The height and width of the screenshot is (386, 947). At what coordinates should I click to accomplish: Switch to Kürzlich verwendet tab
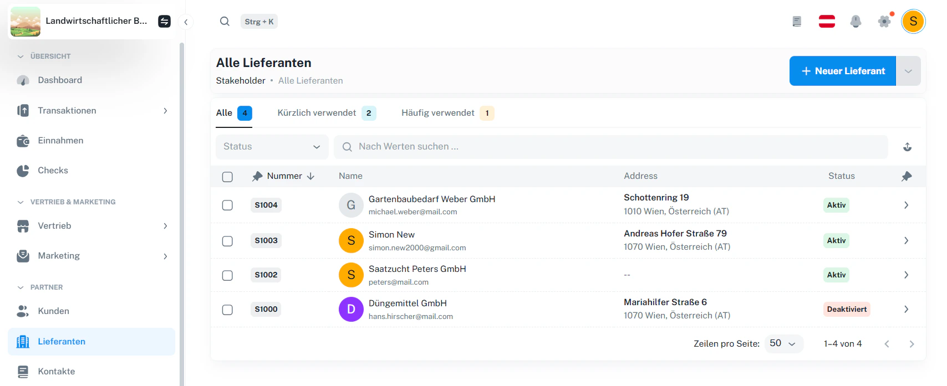[327, 113]
